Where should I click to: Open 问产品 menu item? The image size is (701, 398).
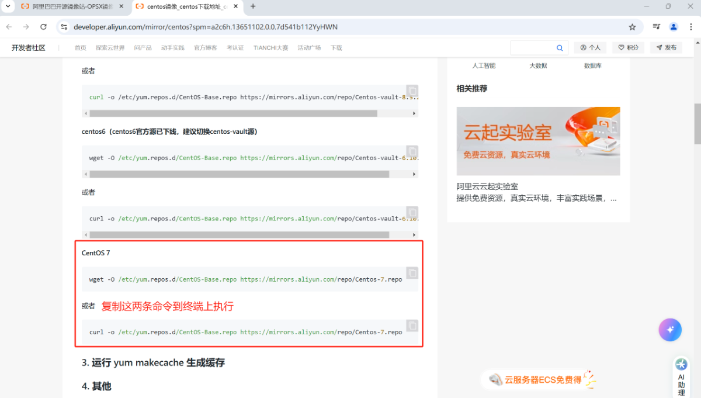pyautogui.click(x=143, y=48)
